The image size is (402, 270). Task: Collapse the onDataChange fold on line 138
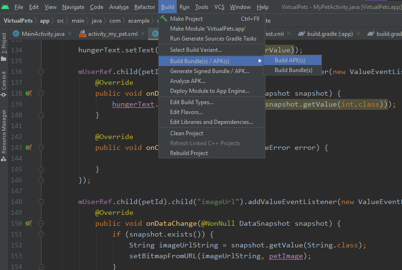coord(41,93)
